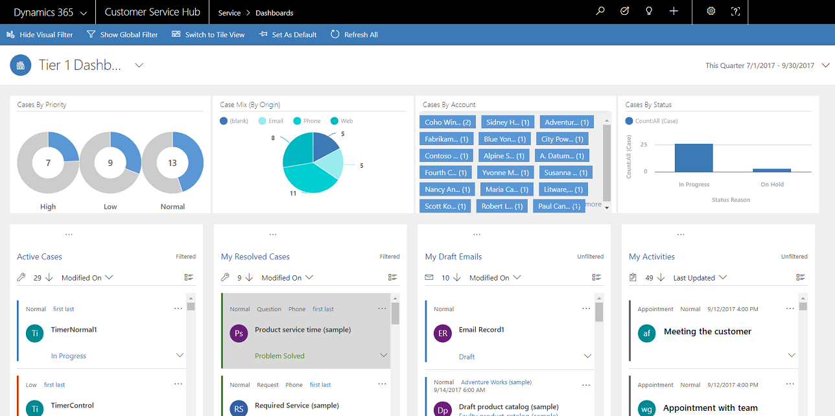Expand the Tier 1 Dashboard selector

coord(139,65)
